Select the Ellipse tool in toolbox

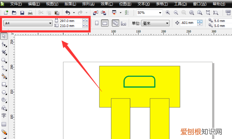[x=4, y=92]
